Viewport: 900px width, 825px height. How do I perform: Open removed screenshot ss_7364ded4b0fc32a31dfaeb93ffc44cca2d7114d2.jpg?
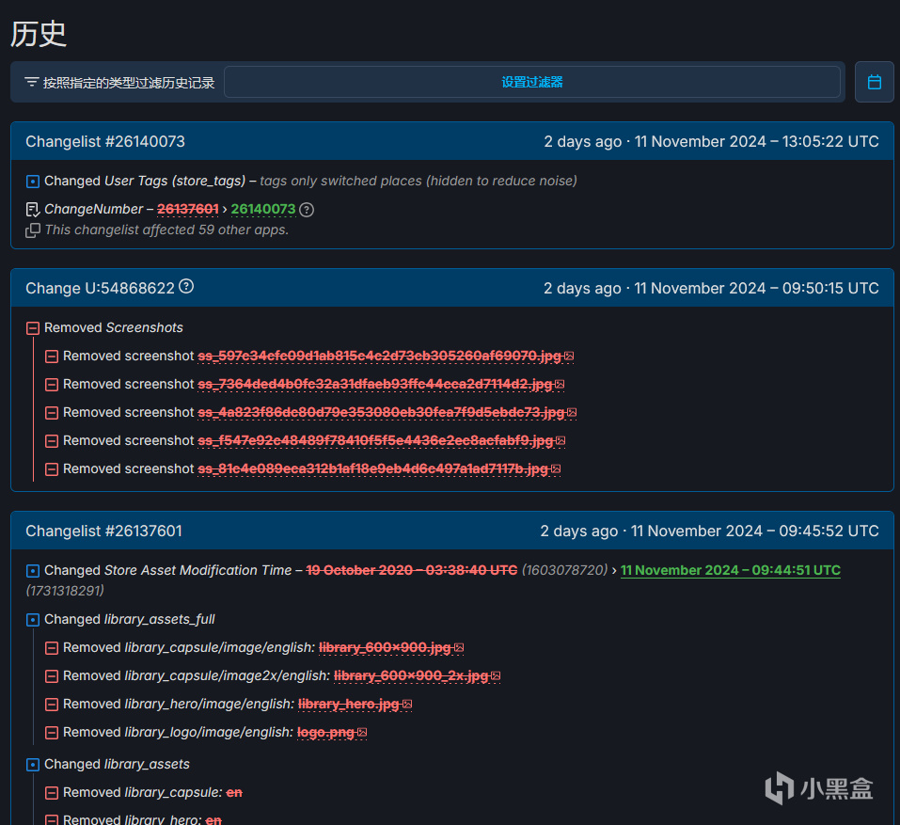(x=375, y=384)
